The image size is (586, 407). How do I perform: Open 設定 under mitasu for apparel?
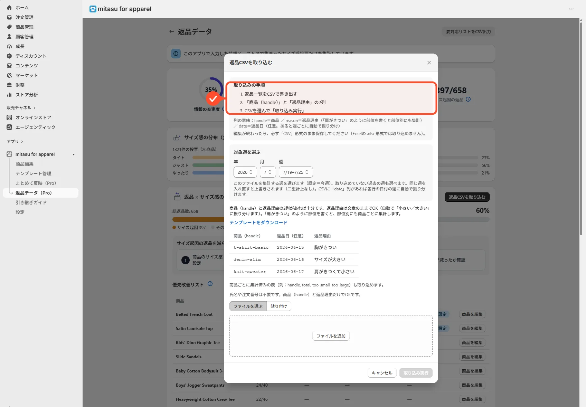[x=20, y=212]
